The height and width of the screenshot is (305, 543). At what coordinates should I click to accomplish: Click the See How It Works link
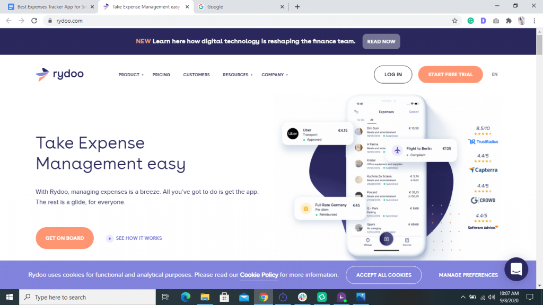[139, 238]
